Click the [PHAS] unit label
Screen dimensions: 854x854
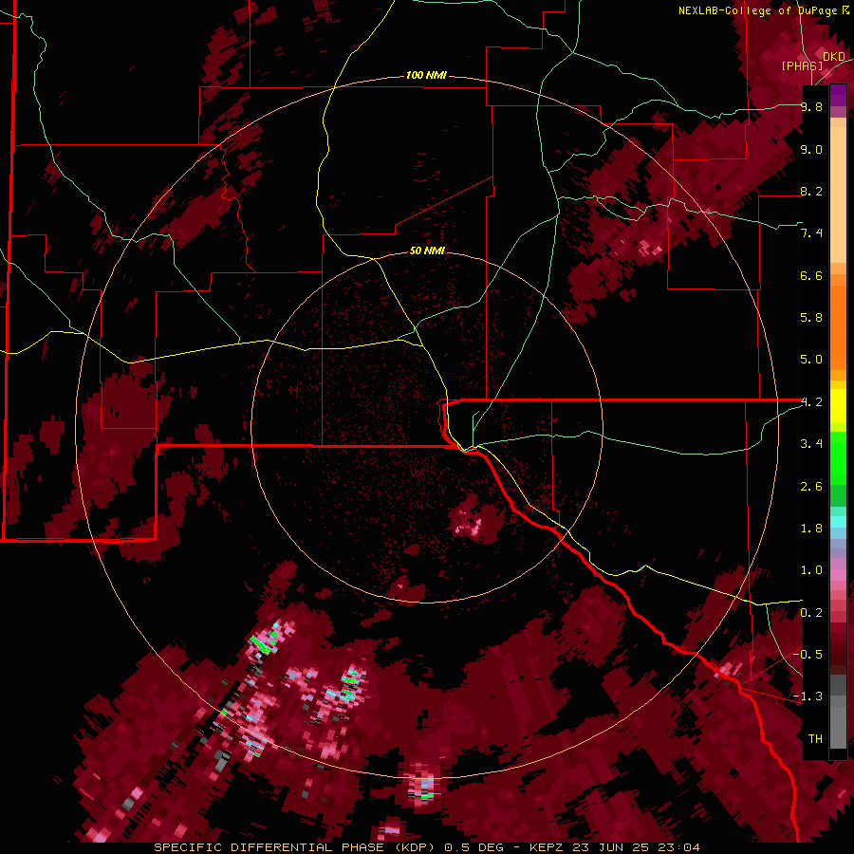click(802, 65)
